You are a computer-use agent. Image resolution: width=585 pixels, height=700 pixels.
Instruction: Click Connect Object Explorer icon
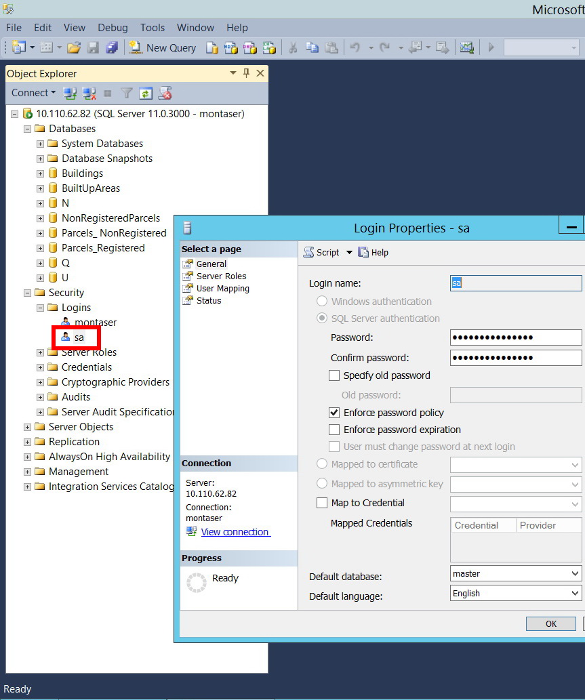point(70,94)
